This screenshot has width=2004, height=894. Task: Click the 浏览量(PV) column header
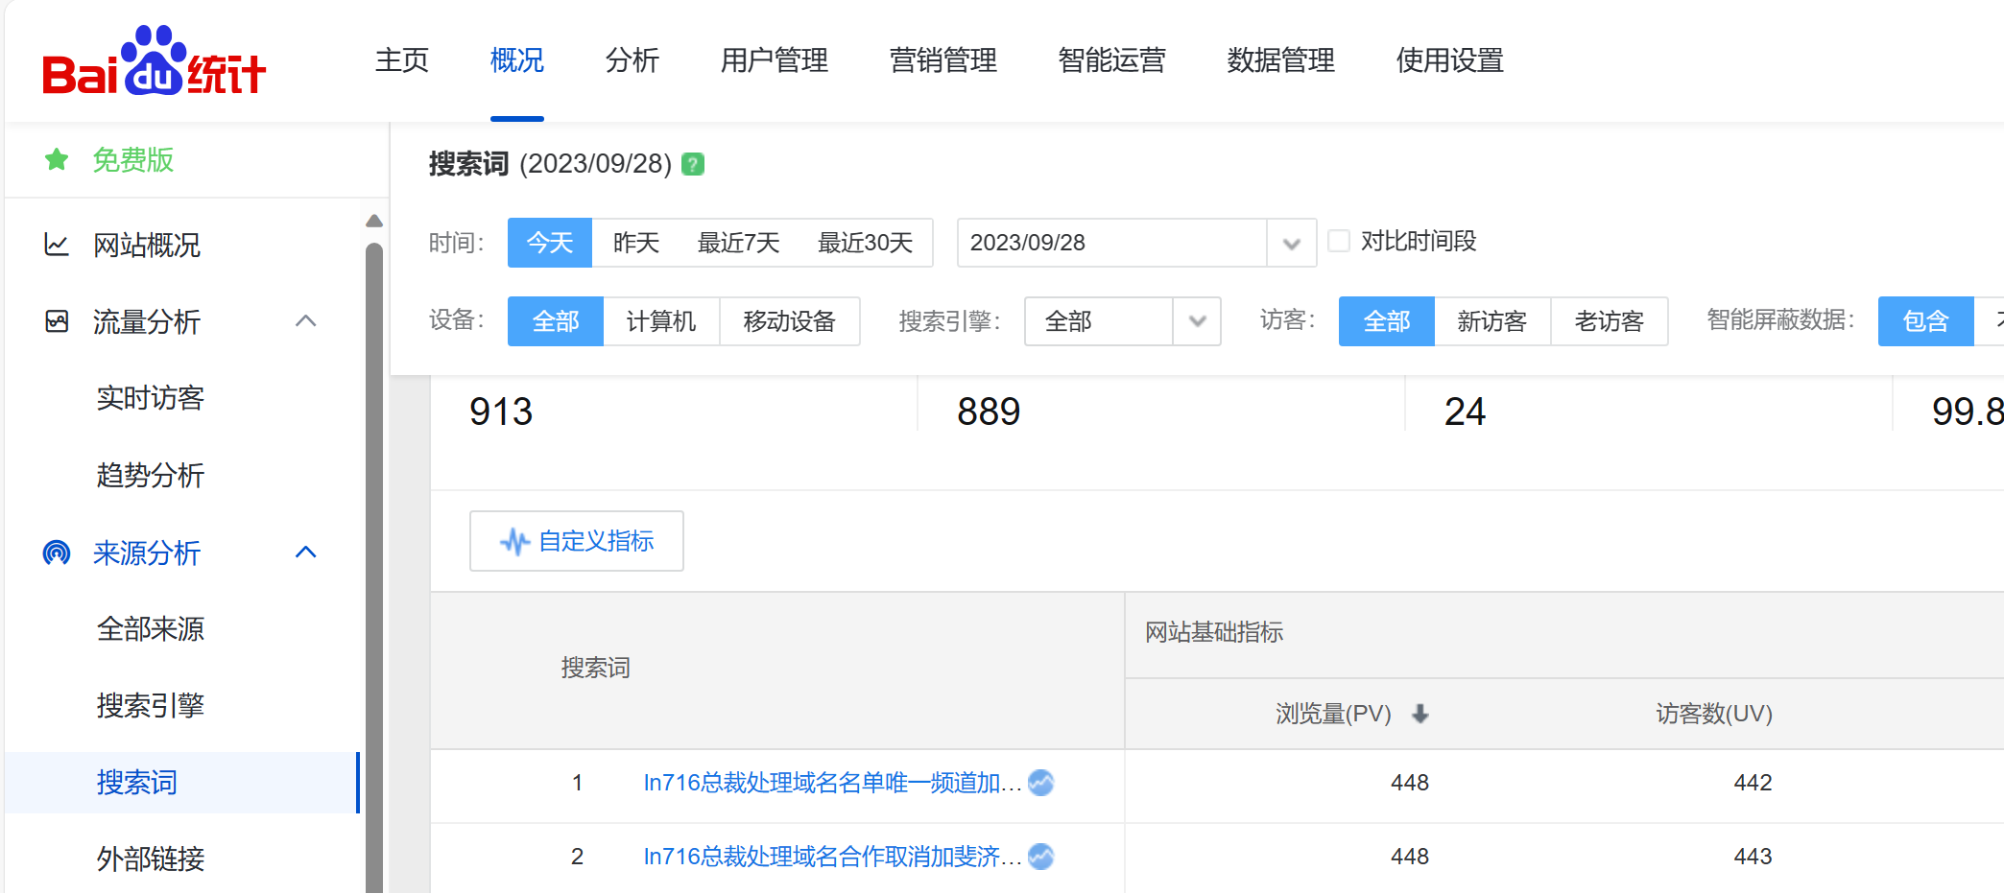(x=1334, y=714)
